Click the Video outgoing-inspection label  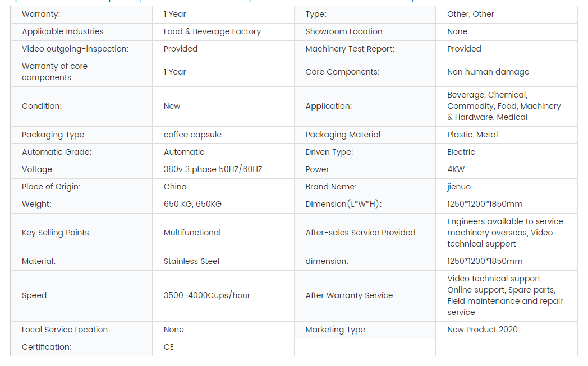[x=75, y=49]
